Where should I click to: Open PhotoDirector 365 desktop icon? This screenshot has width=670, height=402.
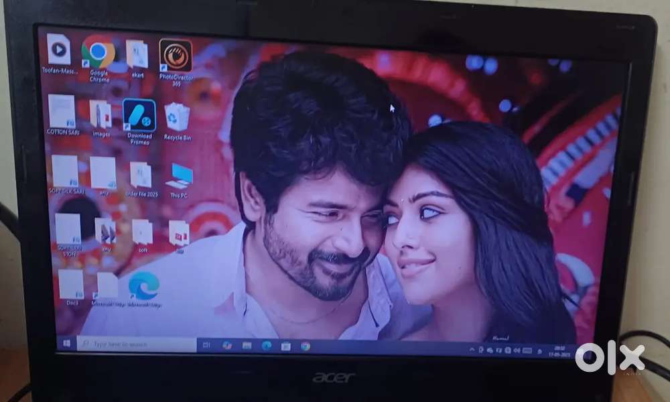(176, 56)
